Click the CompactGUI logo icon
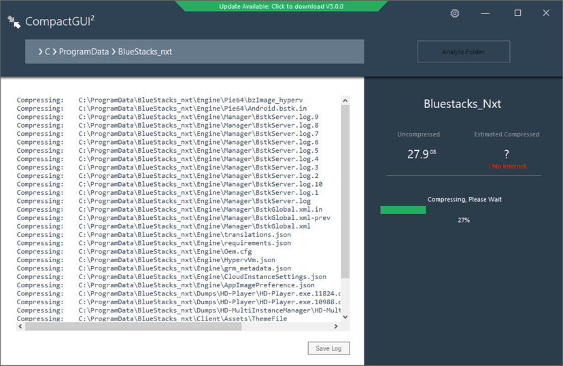This screenshot has width=563, height=366. [14, 22]
